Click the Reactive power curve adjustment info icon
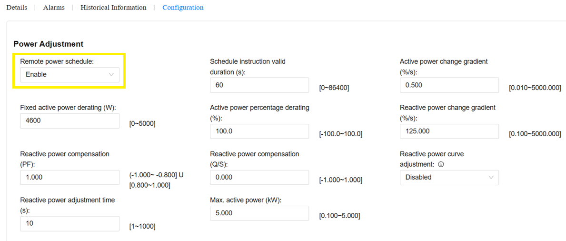 [441, 164]
